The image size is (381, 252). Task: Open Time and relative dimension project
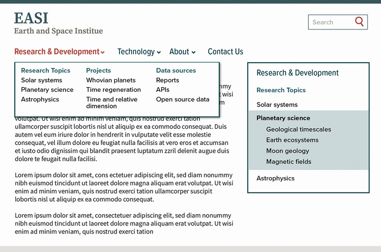[111, 102]
